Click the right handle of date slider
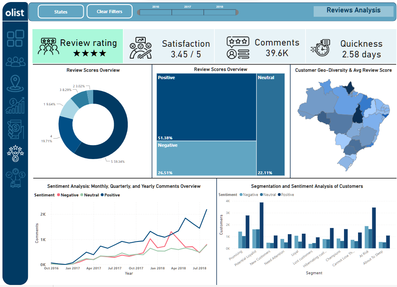The width and height of the screenshot is (397, 287). click(x=237, y=12)
